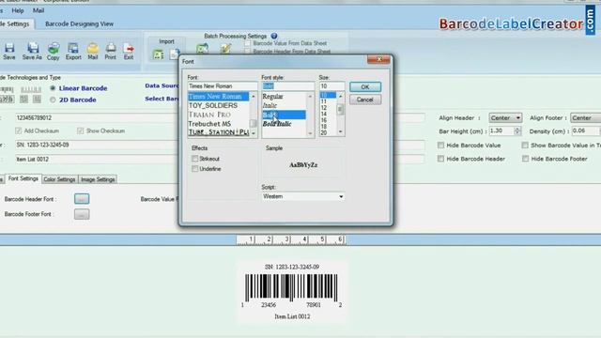Click the Export toolbar icon
601x338 pixels.
pos(73,52)
